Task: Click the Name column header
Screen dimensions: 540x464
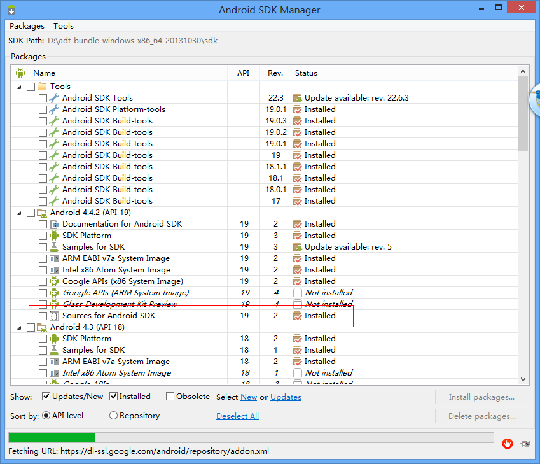Action: coord(119,73)
